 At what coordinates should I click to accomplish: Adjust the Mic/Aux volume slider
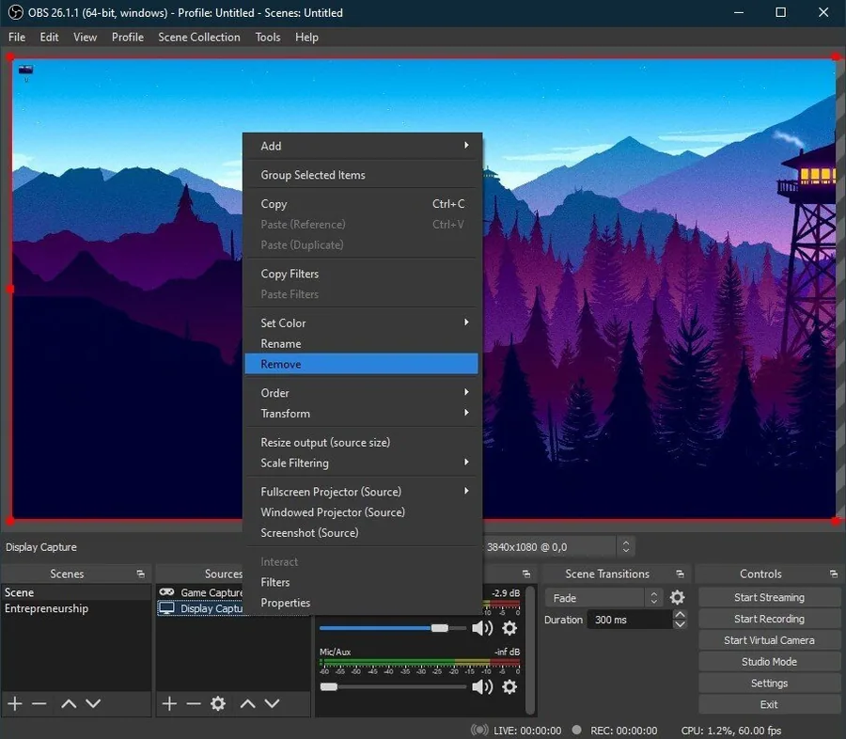pyautogui.click(x=393, y=686)
